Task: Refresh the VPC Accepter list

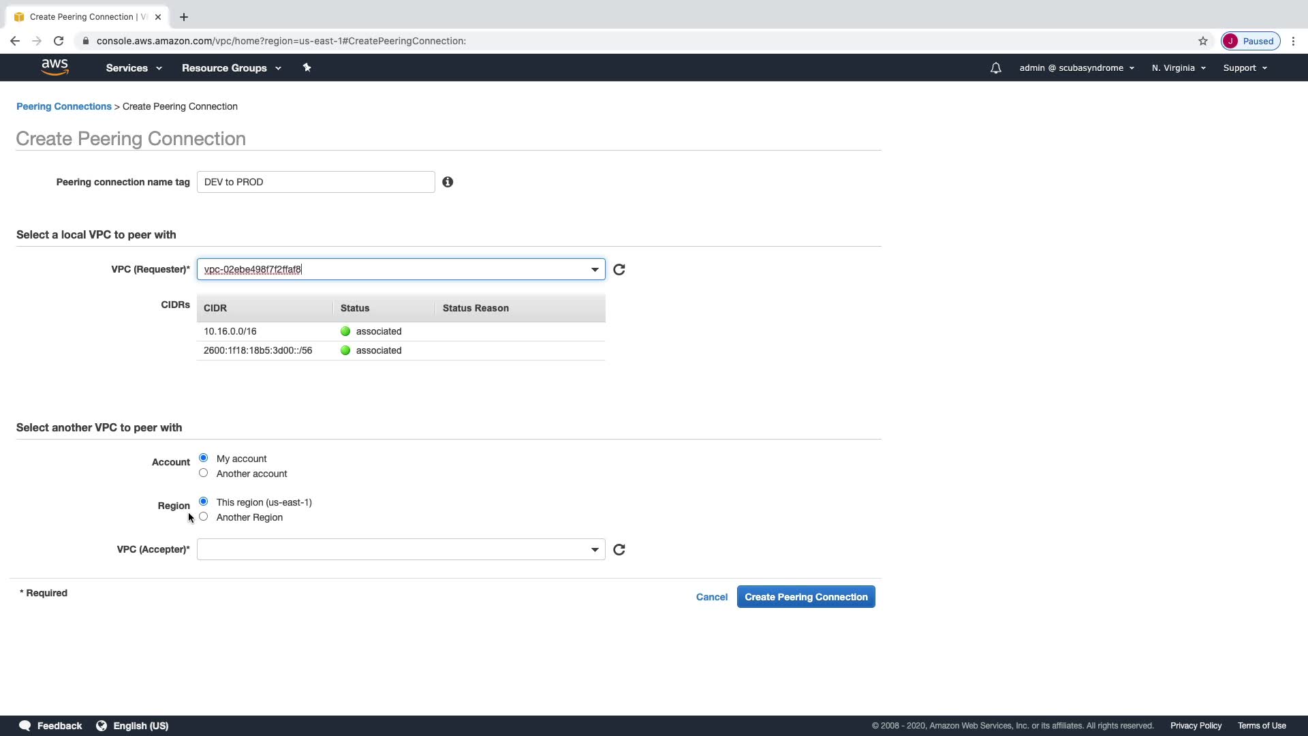Action: click(619, 550)
